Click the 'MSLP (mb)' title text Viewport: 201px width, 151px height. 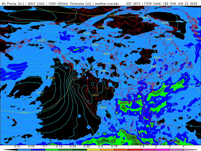pos(36,4)
